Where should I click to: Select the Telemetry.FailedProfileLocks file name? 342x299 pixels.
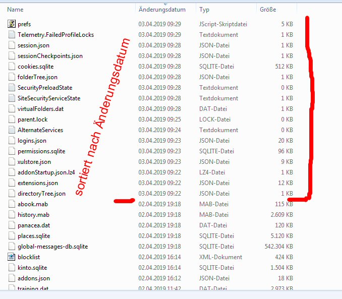55,35
